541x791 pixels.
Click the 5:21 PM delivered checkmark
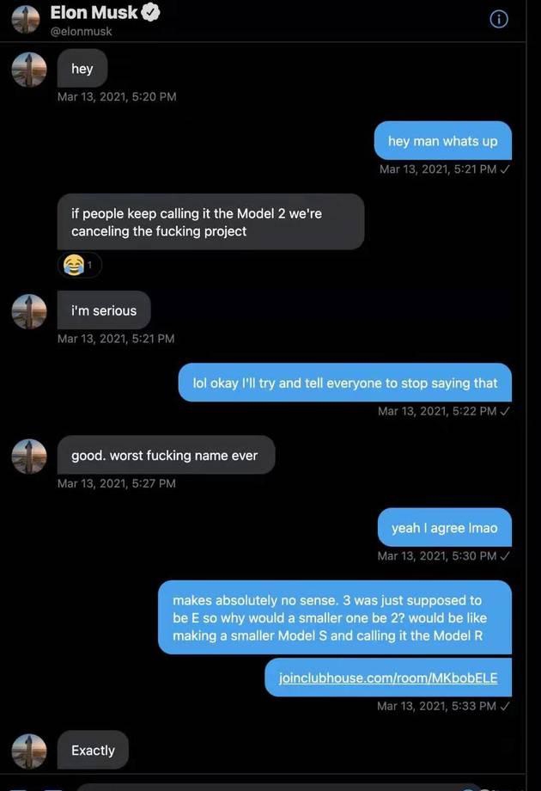(x=505, y=169)
